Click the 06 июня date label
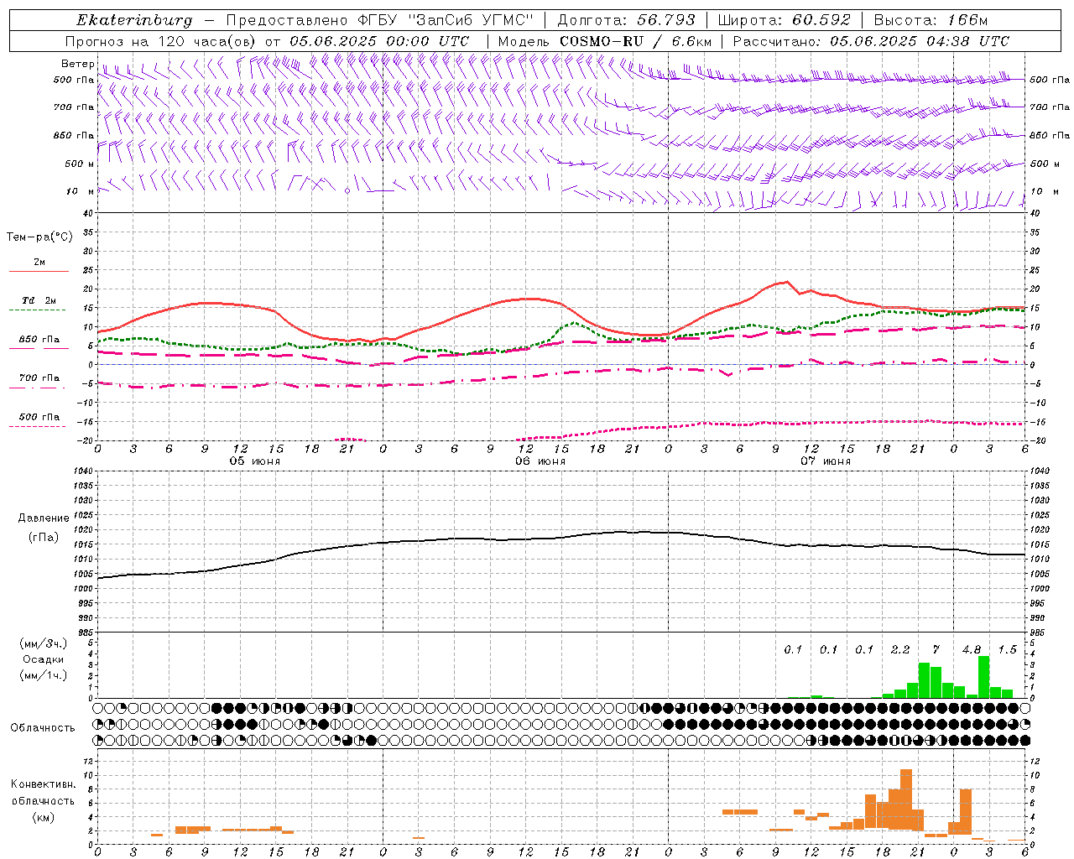 click(540, 461)
